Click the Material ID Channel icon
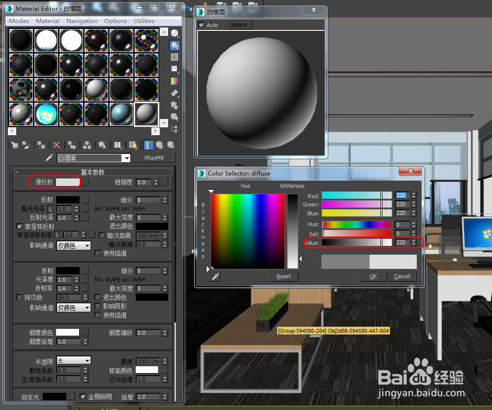The height and width of the screenshot is (410, 492). point(118,145)
